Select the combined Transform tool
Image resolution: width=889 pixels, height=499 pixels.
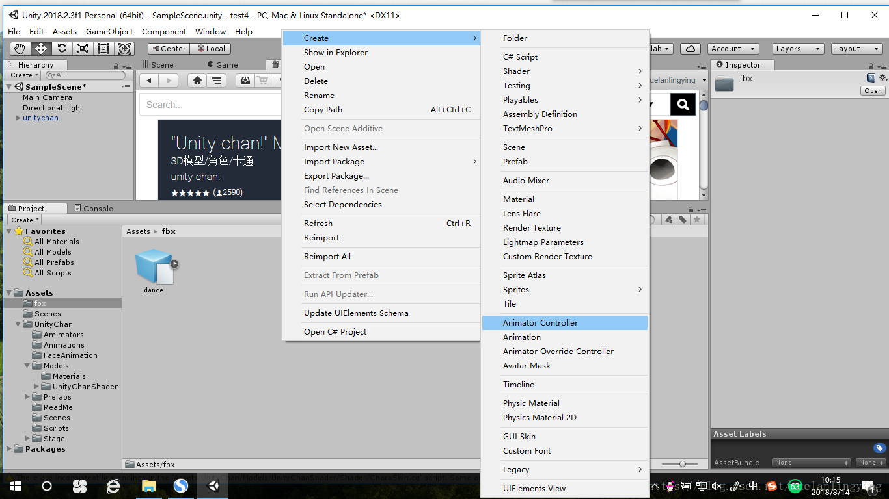pos(124,48)
